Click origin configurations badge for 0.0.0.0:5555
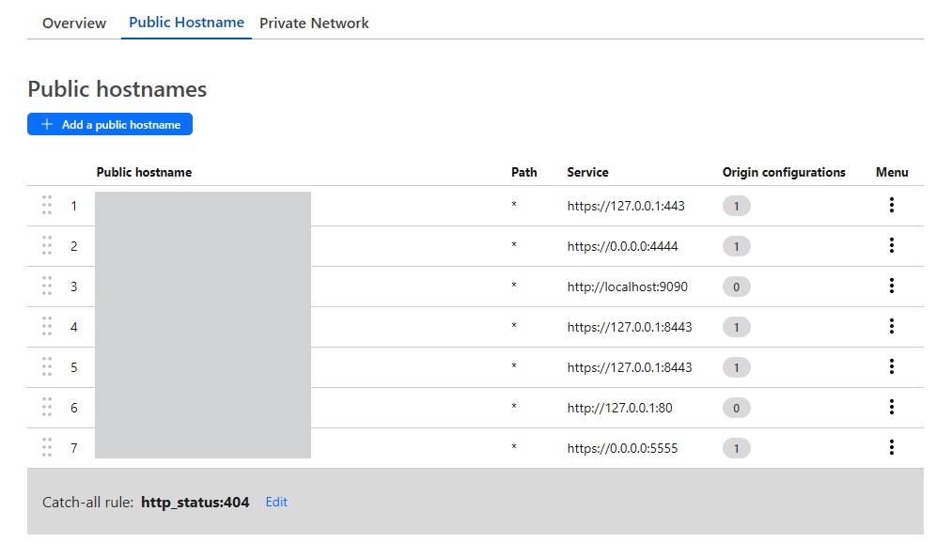The height and width of the screenshot is (558, 936). tap(736, 448)
